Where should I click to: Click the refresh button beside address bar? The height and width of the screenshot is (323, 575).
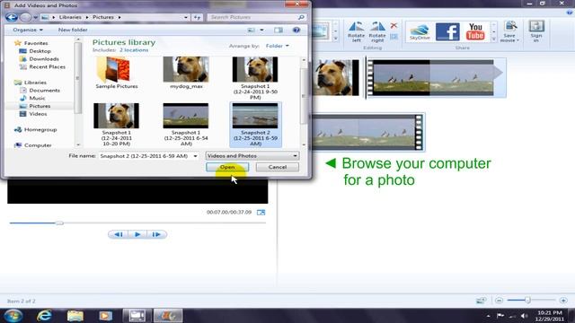198,17
